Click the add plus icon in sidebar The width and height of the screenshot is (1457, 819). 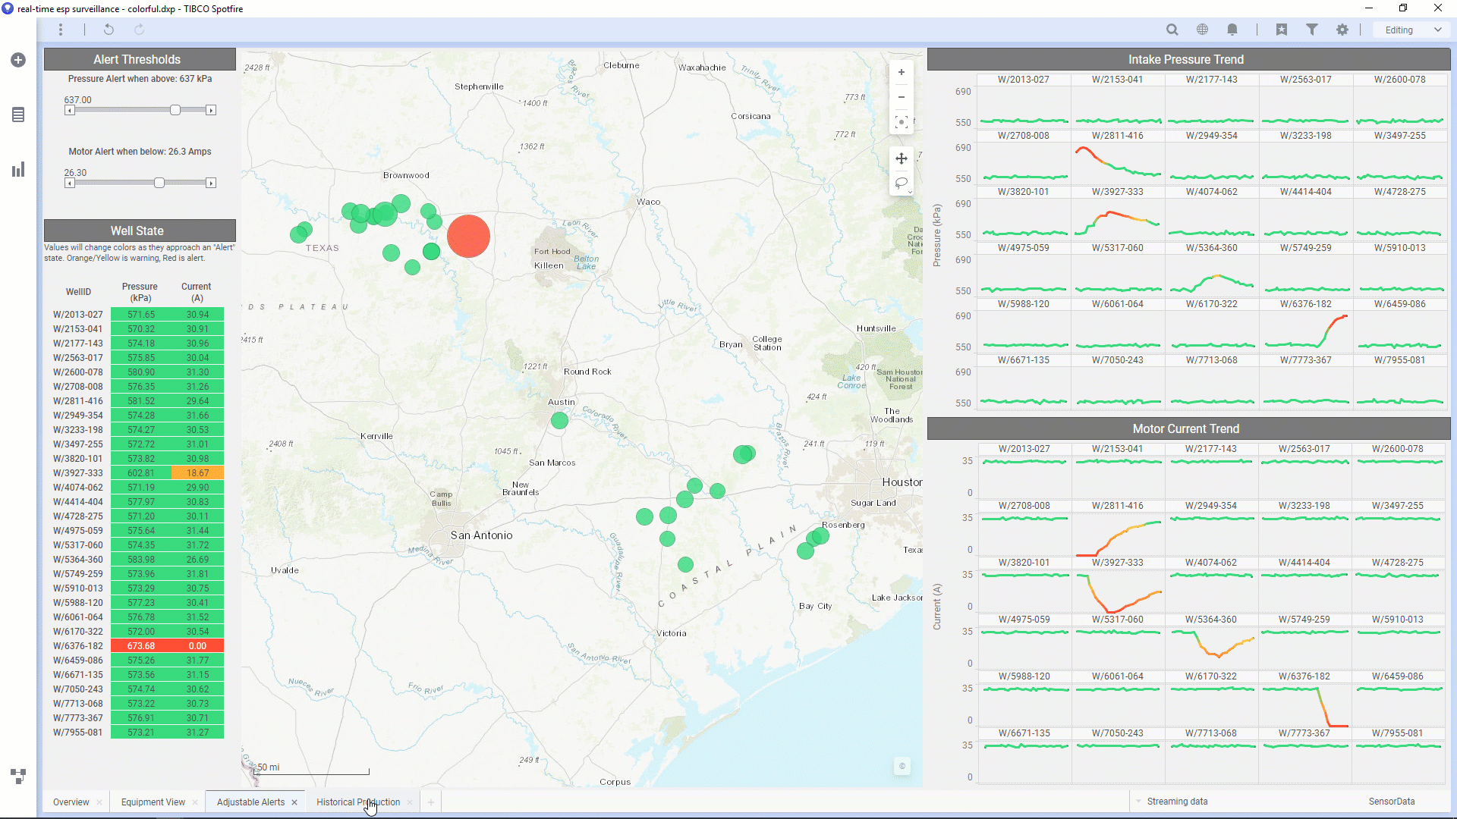[18, 60]
